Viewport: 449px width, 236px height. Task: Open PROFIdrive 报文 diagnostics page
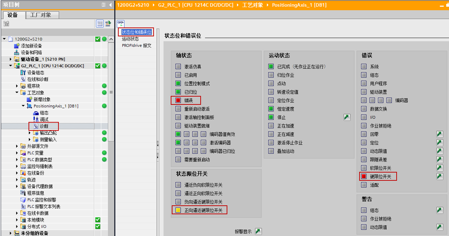coord(136,46)
